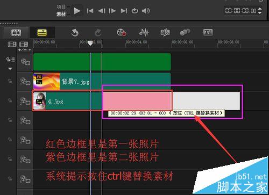Select the green video track clip
The width and height of the screenshot is (269, 195).
click(x=102, y=62)
